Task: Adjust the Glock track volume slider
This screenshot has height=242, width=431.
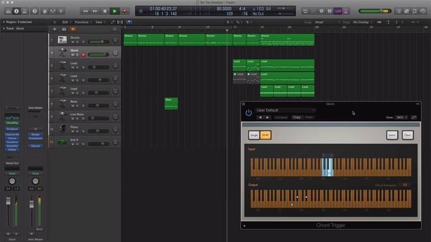Action: 98,54
